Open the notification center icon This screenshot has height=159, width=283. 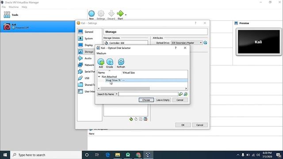279,155
